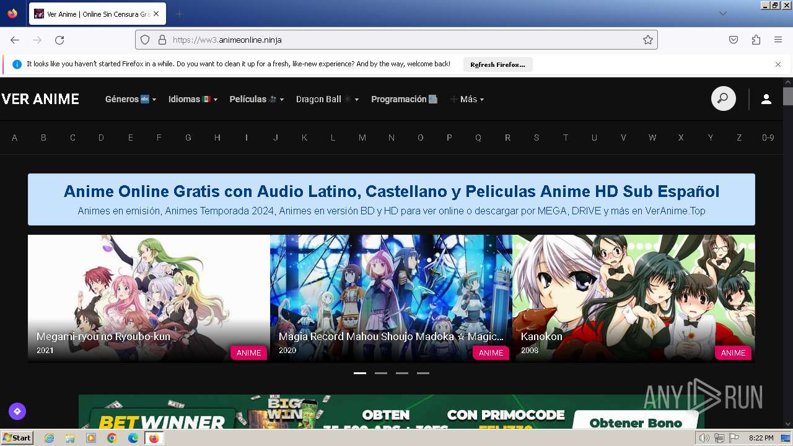The image size is (793, 446).
Task: Click the VER ANIME site logo
Action: 40,99
